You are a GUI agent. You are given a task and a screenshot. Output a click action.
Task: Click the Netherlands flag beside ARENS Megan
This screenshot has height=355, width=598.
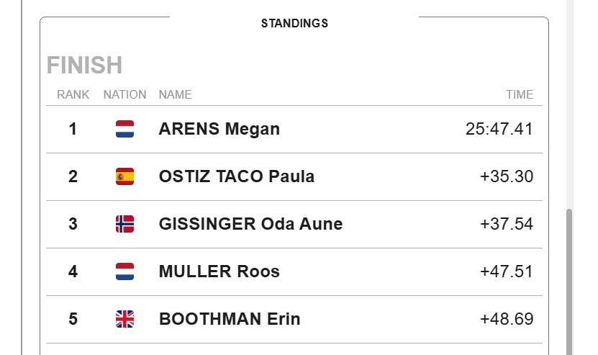(124, 129)
